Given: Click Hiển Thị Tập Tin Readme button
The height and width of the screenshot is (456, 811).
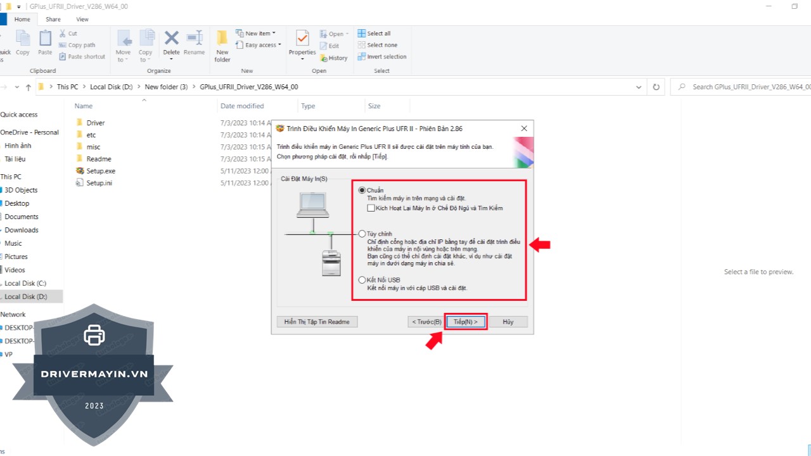Looking at the screenshot, I should (317, 322).
